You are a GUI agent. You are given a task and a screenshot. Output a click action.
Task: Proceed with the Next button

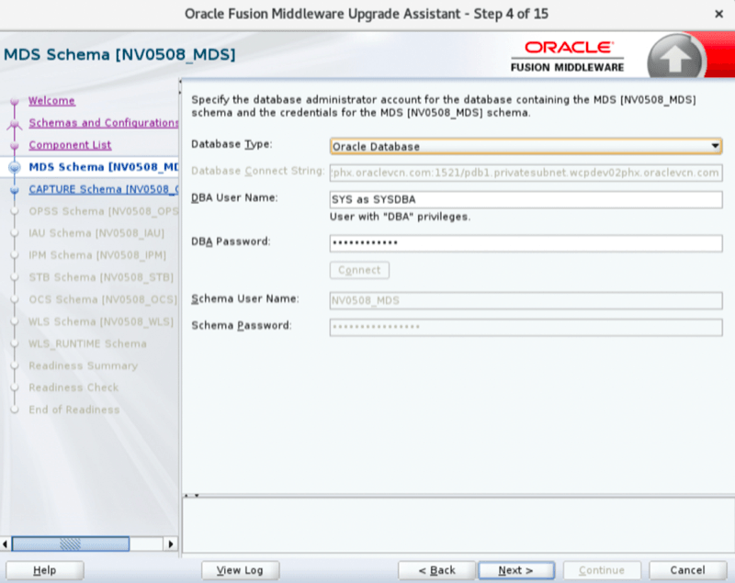click(516, 570)
